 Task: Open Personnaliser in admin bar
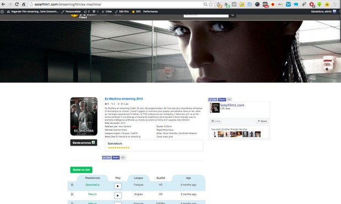tap(71, 12)
